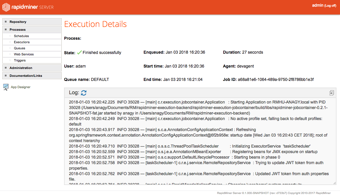Select Triggers under Processes
Viewport: 340px width, 196px height.
point(20,60)
